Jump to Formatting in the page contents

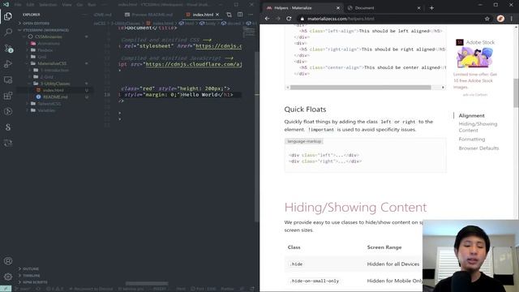point(472,139)
